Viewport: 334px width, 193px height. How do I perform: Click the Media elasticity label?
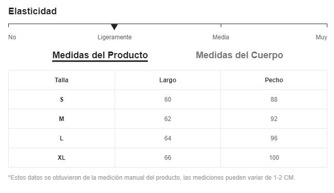220,37
